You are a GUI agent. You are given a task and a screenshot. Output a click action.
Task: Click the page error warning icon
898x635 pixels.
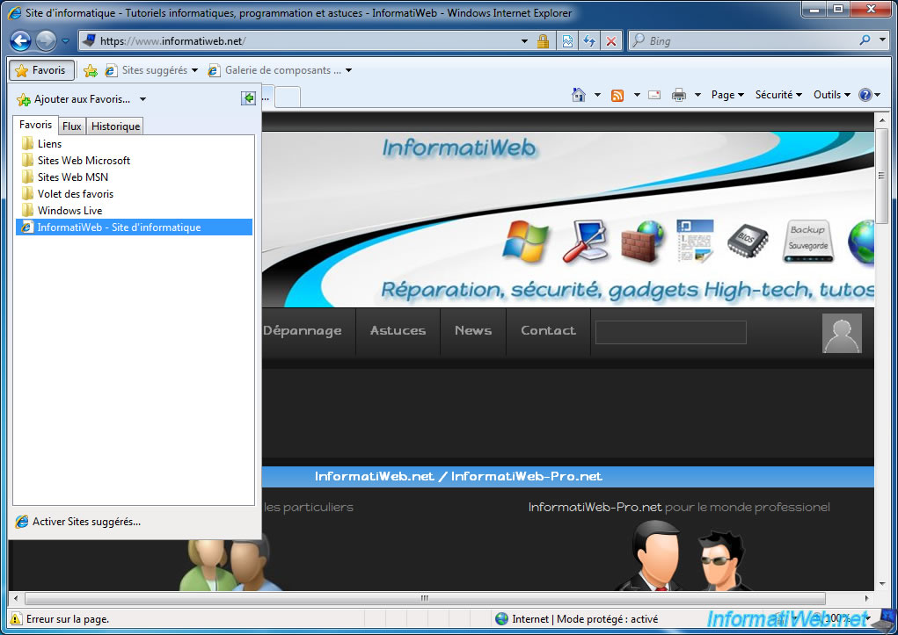click(x=16, y=618)
